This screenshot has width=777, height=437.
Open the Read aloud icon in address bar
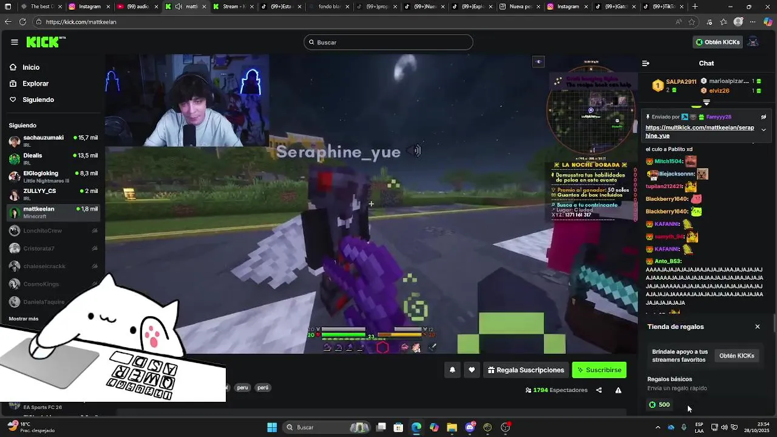678,22
